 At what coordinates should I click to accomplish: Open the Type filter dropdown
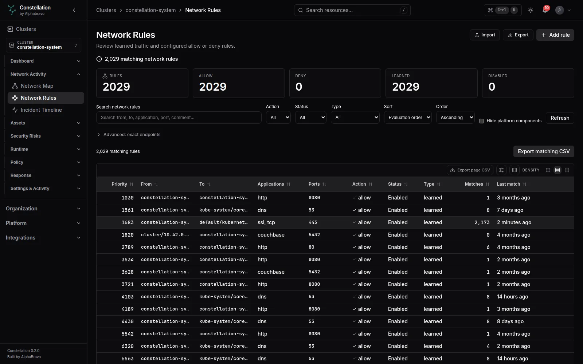tap(355, 118)
